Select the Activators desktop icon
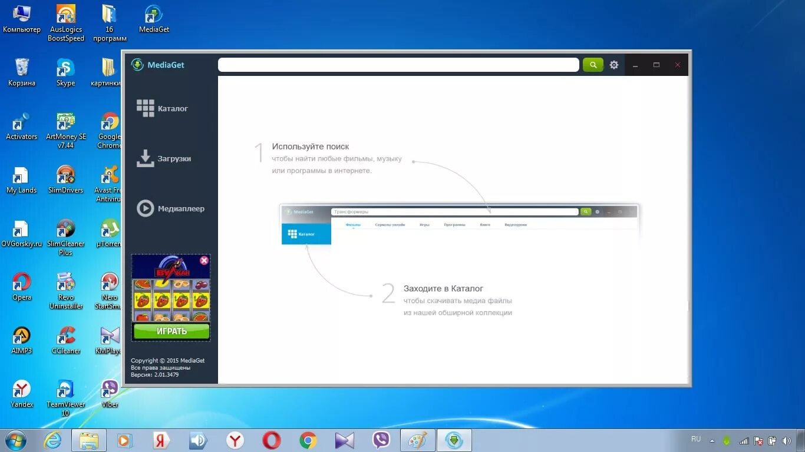 coord(22,127)
